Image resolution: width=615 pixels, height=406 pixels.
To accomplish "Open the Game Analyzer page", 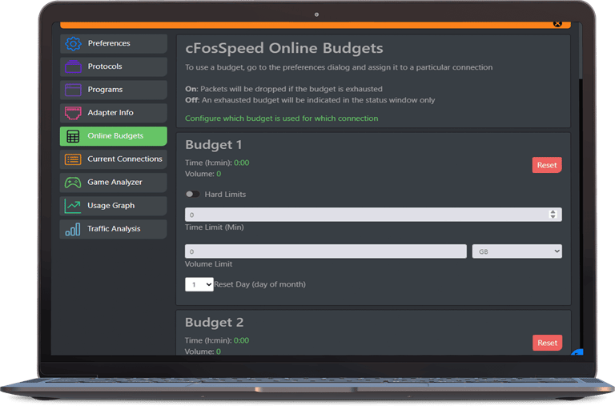I will pyautogui.click(x=114, y=183).
